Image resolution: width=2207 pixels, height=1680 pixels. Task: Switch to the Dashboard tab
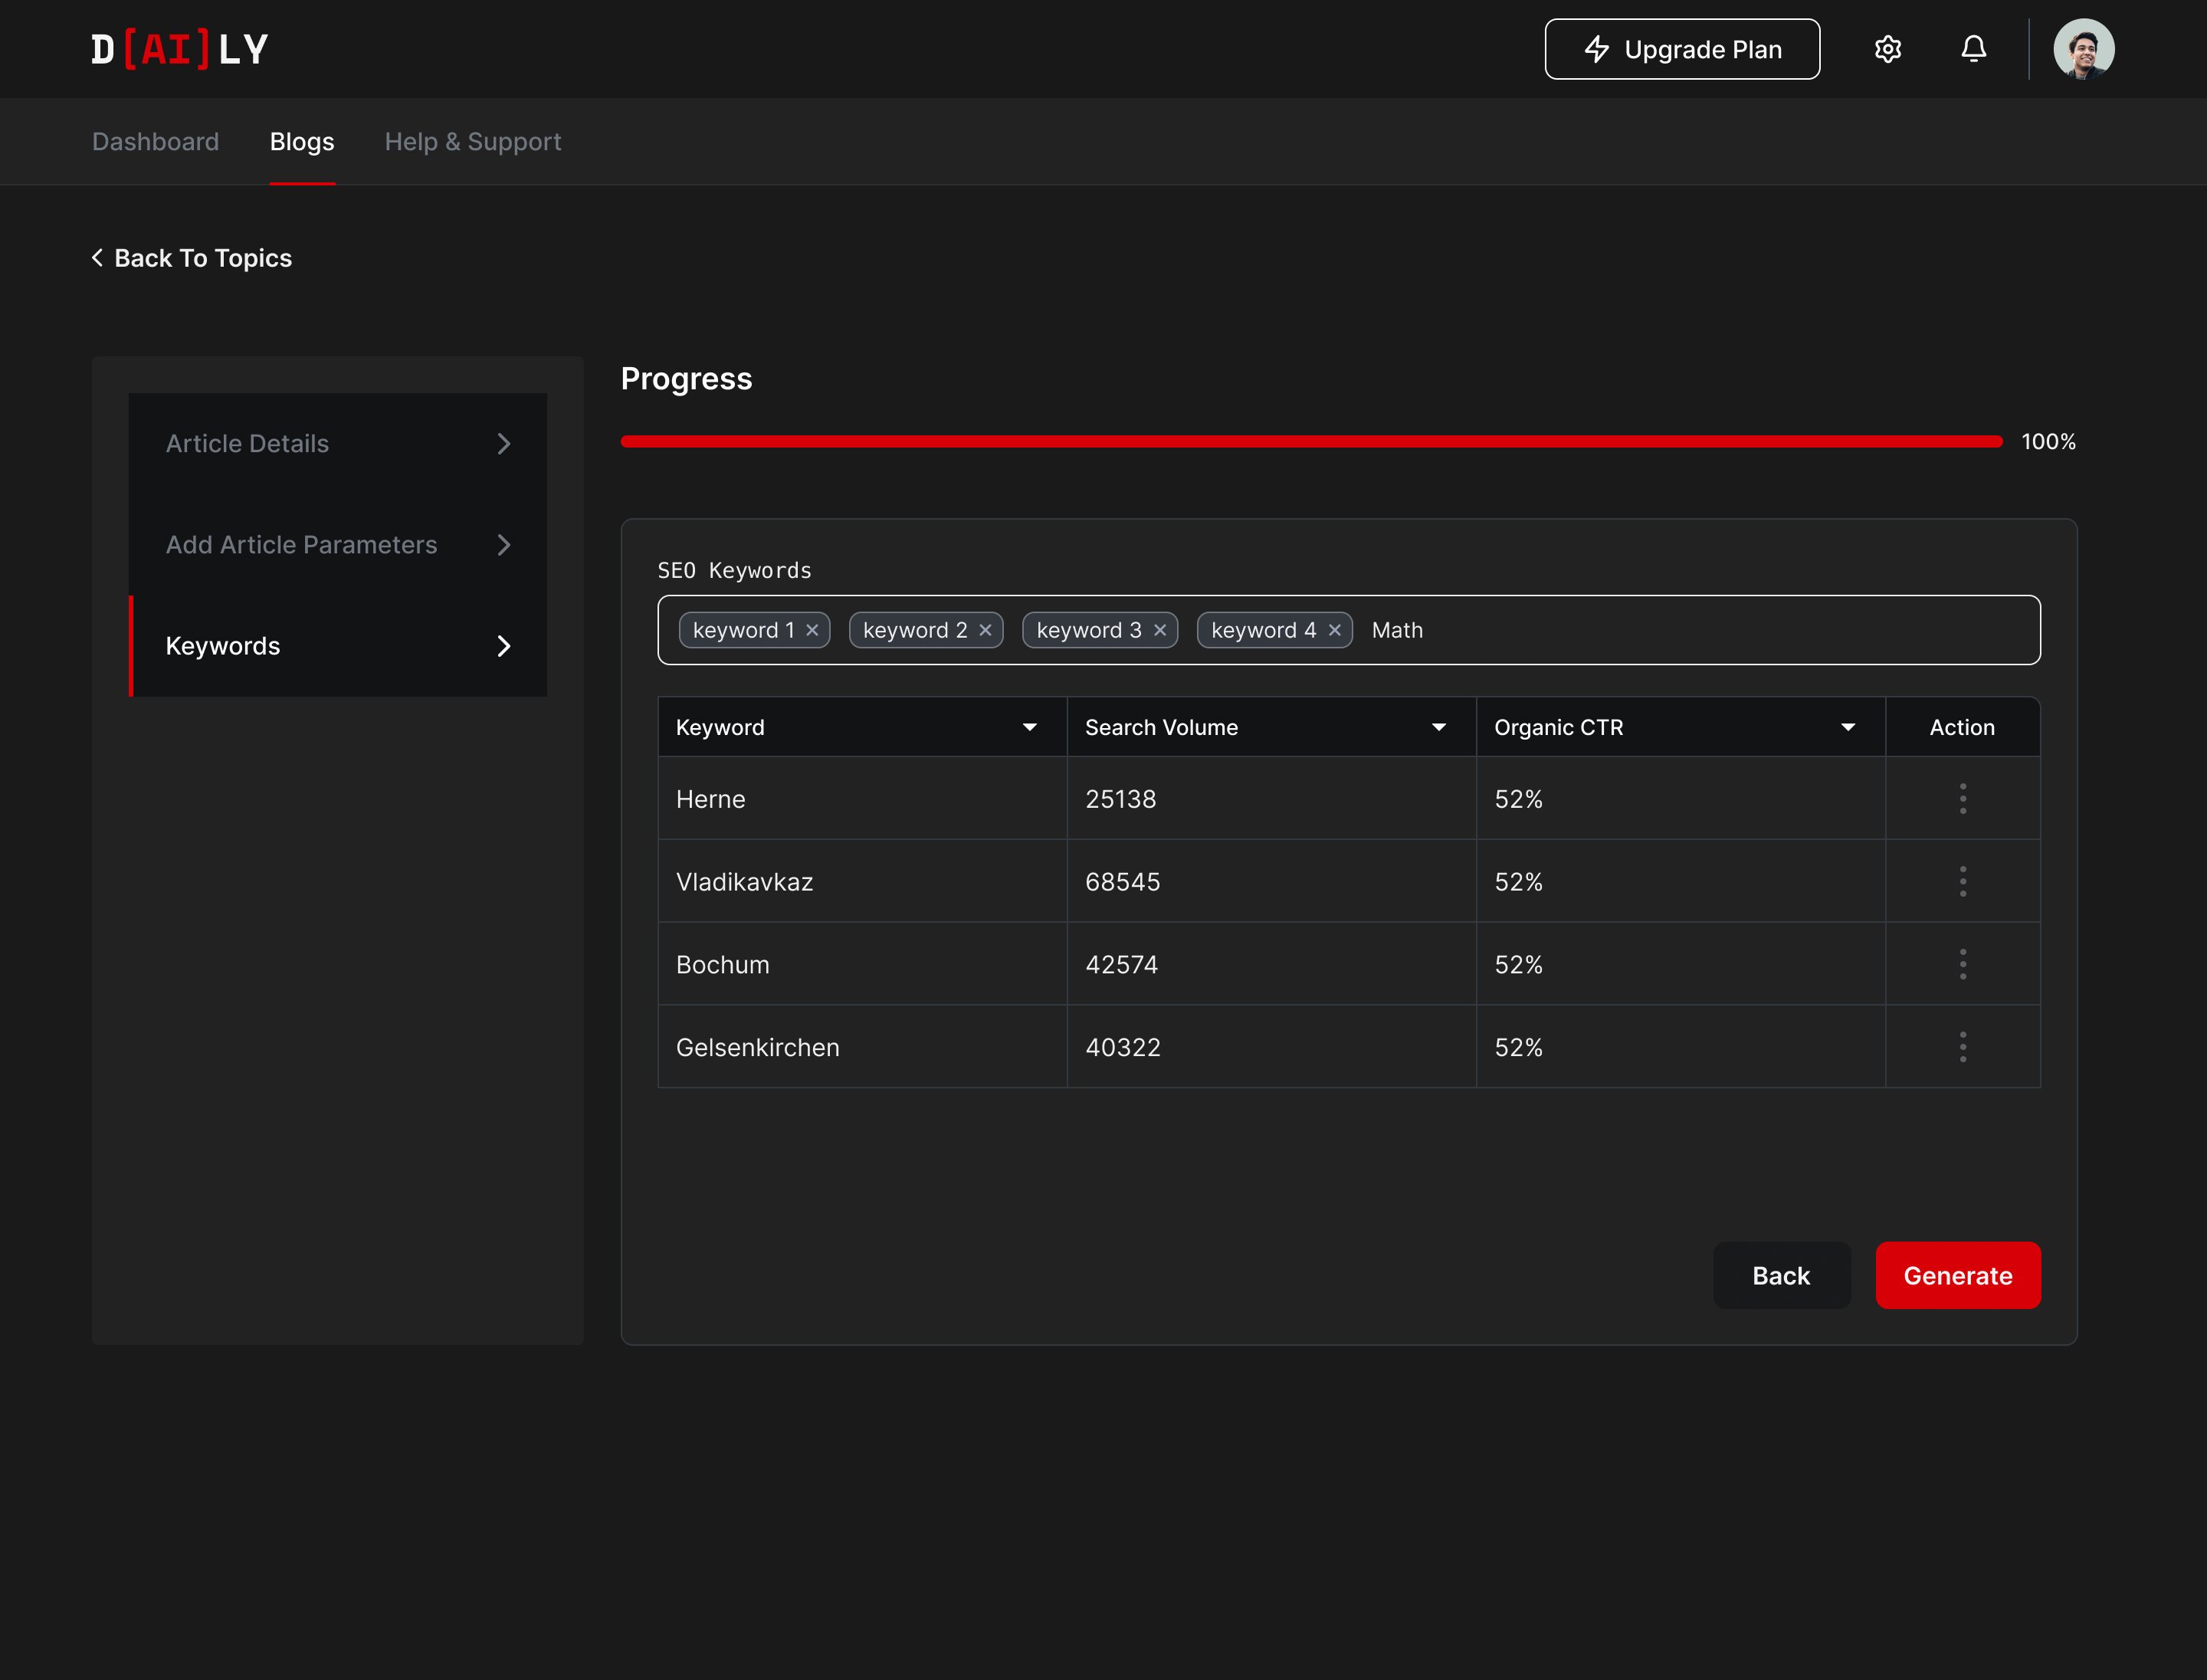coord(155,142)
